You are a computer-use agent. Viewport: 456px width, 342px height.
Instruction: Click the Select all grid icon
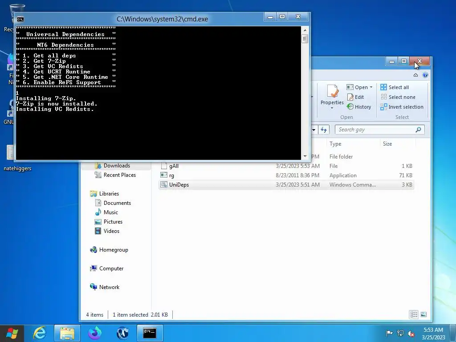click(383, 87)
